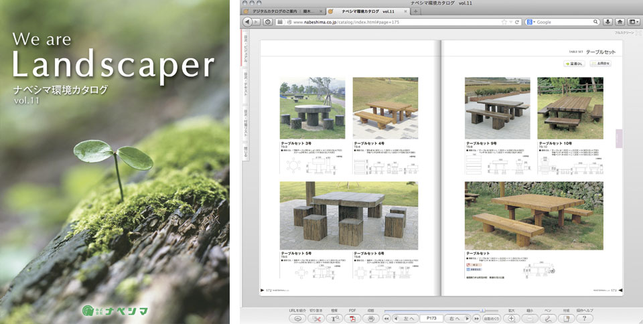
Task: Click the テーブルセット 10号 photo
Action: coord(571,108)
